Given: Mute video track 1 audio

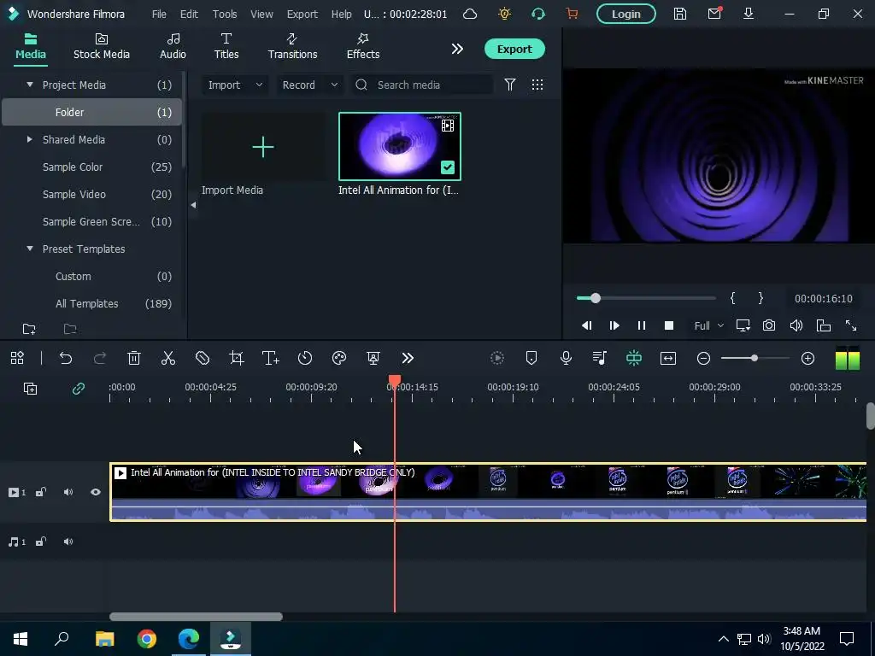Looking at the screenshot, I should pyautogui.click(x=68, y=492).
